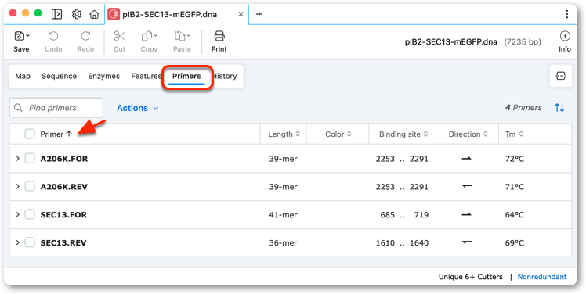Click the Copy icon

[x=146, y=36]
